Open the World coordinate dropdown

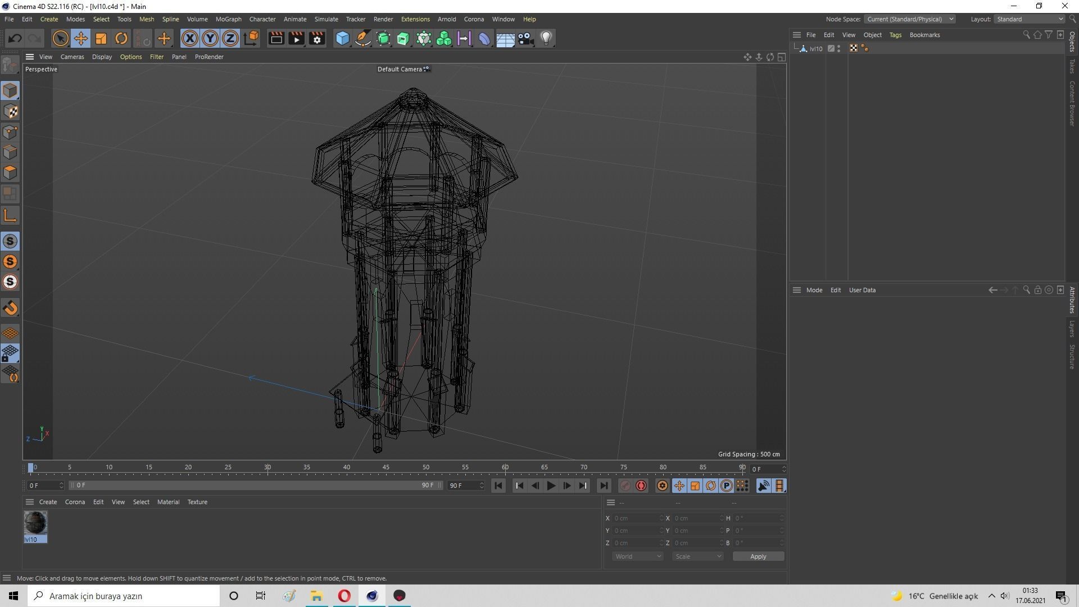click(x=638, y=556)
